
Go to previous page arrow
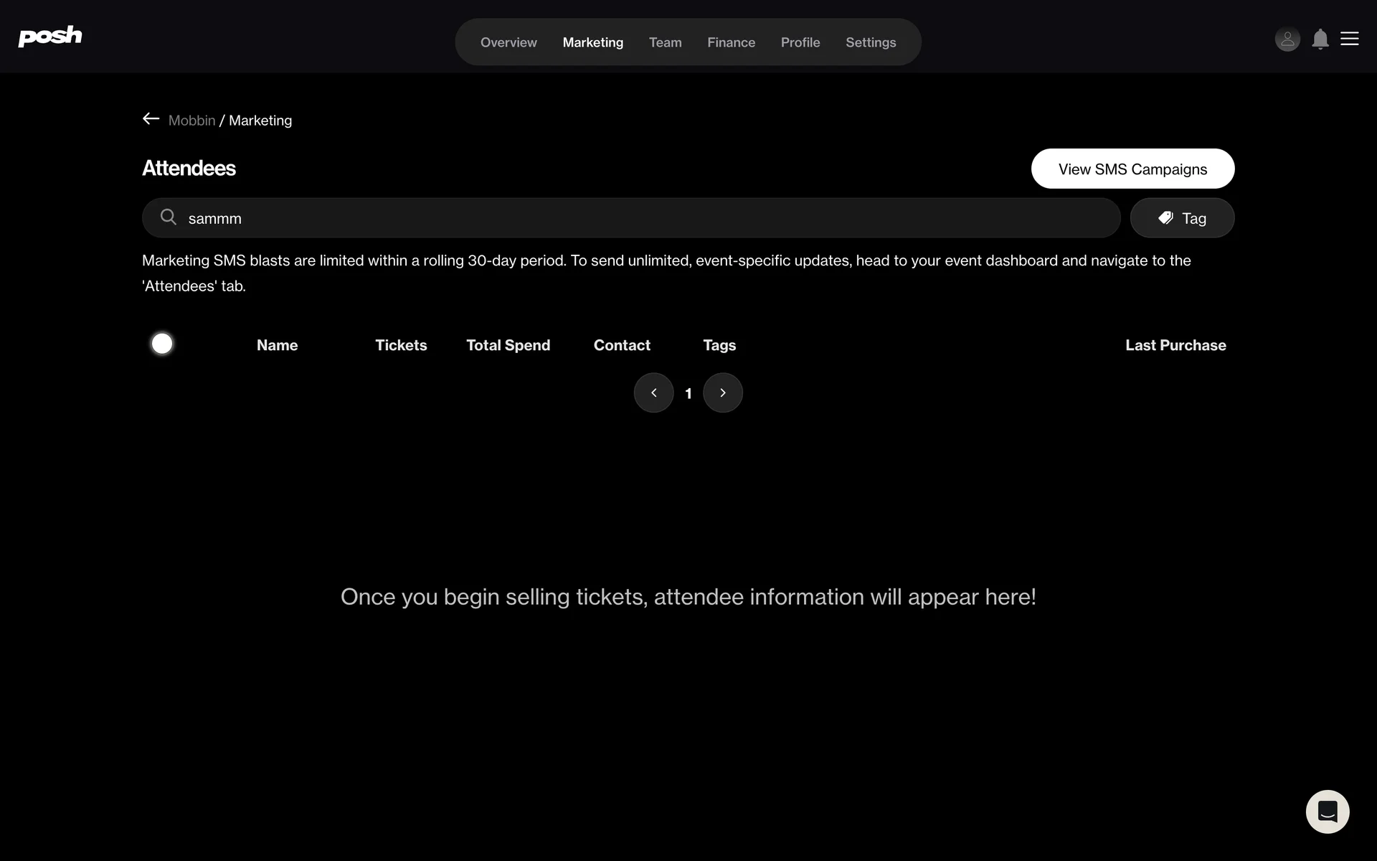tap(653, 393)
